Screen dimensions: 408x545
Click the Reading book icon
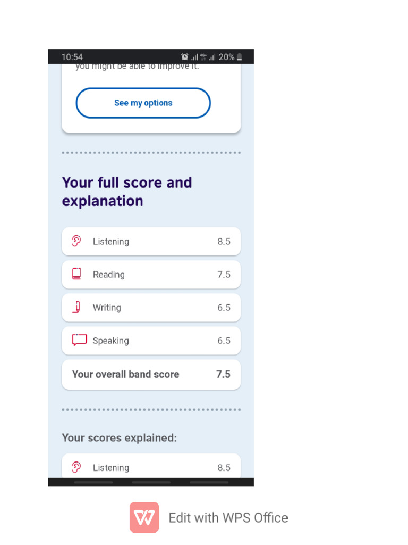[x=76, y=274]
